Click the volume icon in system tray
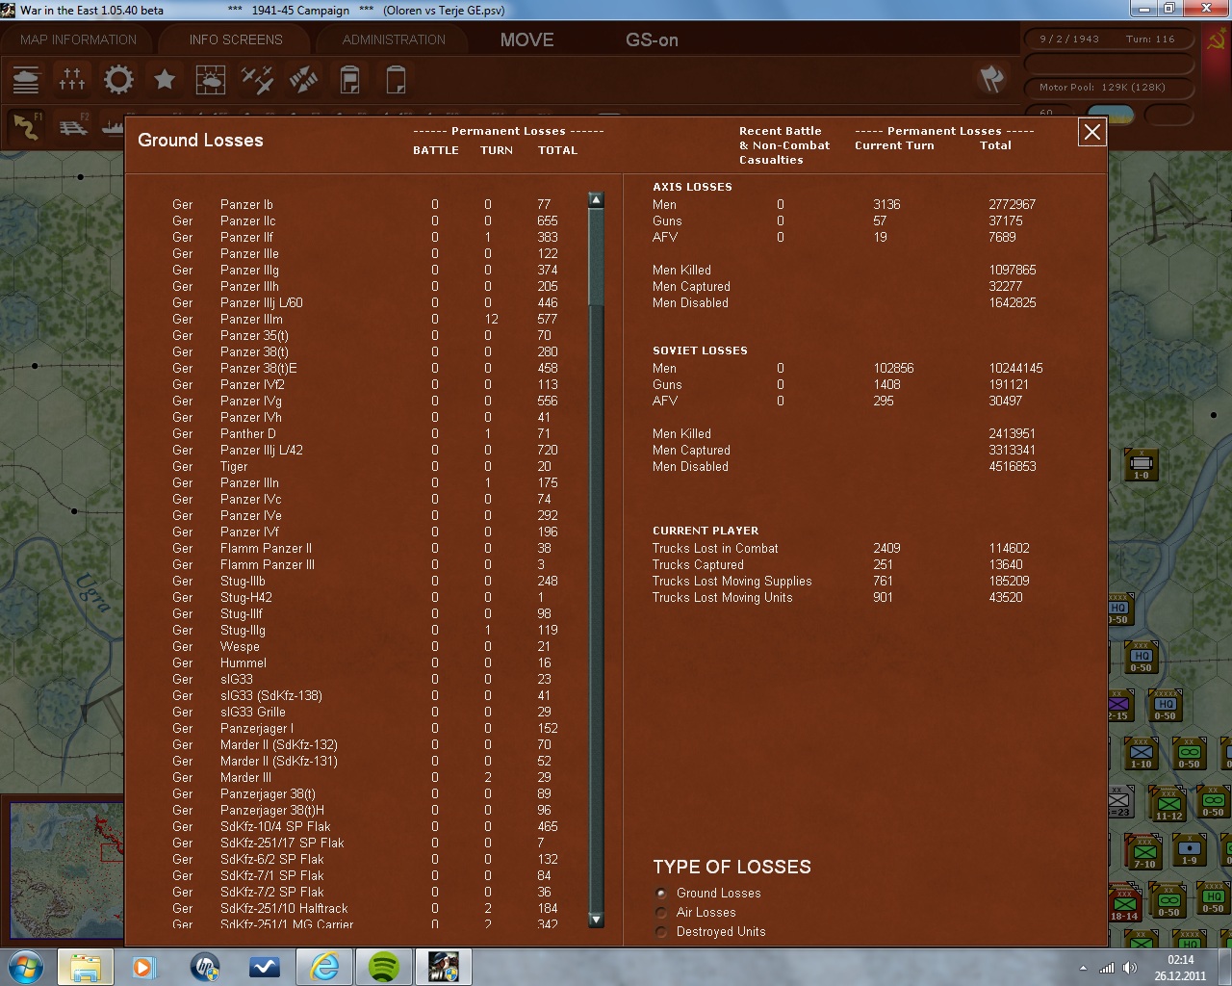The height and width of the screenshot is (986, 1232). [1130, 968]
